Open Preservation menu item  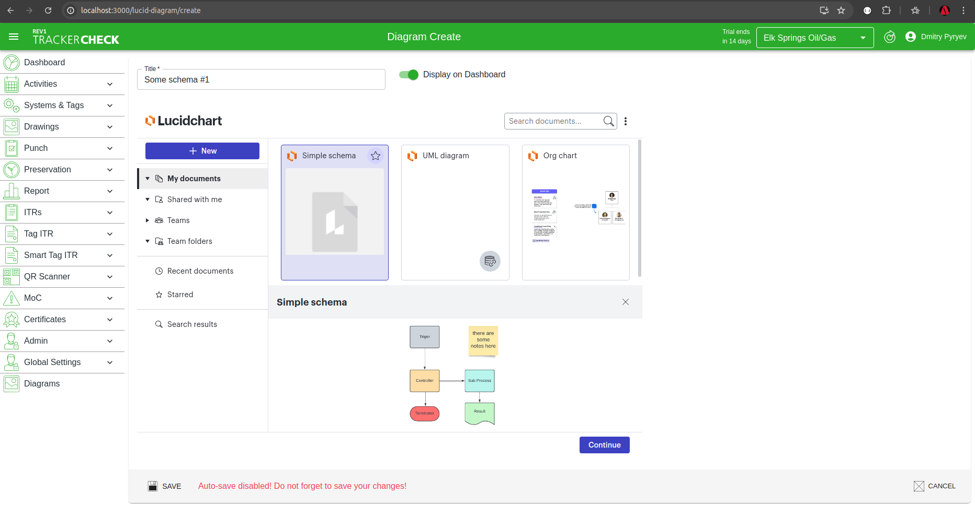tap(48, 170)
